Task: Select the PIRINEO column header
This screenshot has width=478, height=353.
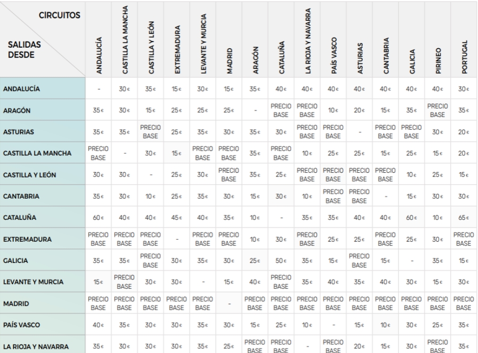Action: pyautogui.click(x=437, y=54)
